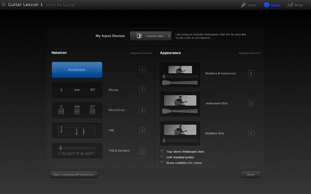
Task: Click the Notation section heading
Action: 59,53
